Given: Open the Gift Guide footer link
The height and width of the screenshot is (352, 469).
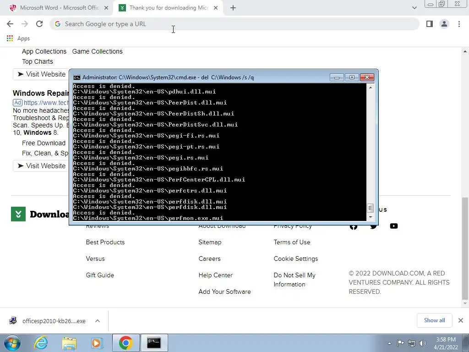Looking at the screenshot, I should pyautogui.click(x=100, y=275).
